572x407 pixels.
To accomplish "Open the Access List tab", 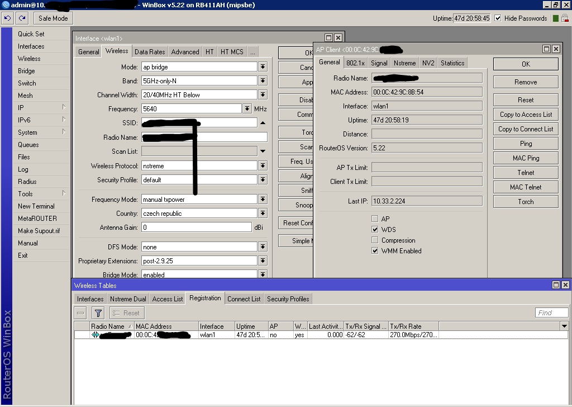I will [168, 299].
